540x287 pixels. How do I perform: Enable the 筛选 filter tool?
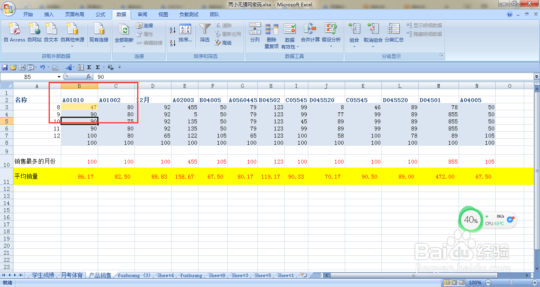click(204, 32)
